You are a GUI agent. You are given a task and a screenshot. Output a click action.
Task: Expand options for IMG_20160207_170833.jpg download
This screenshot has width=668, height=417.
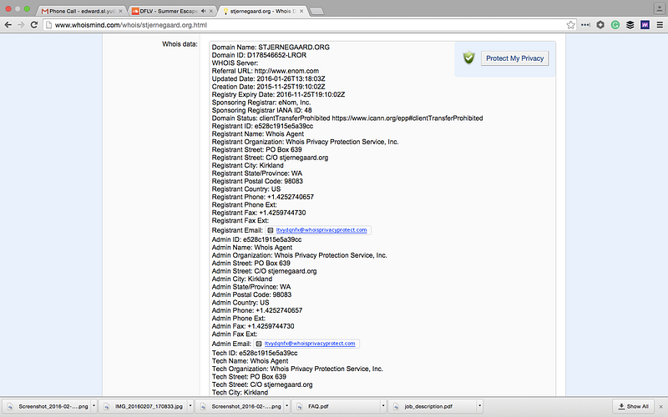pyautogui.click(x=190, y=406)
